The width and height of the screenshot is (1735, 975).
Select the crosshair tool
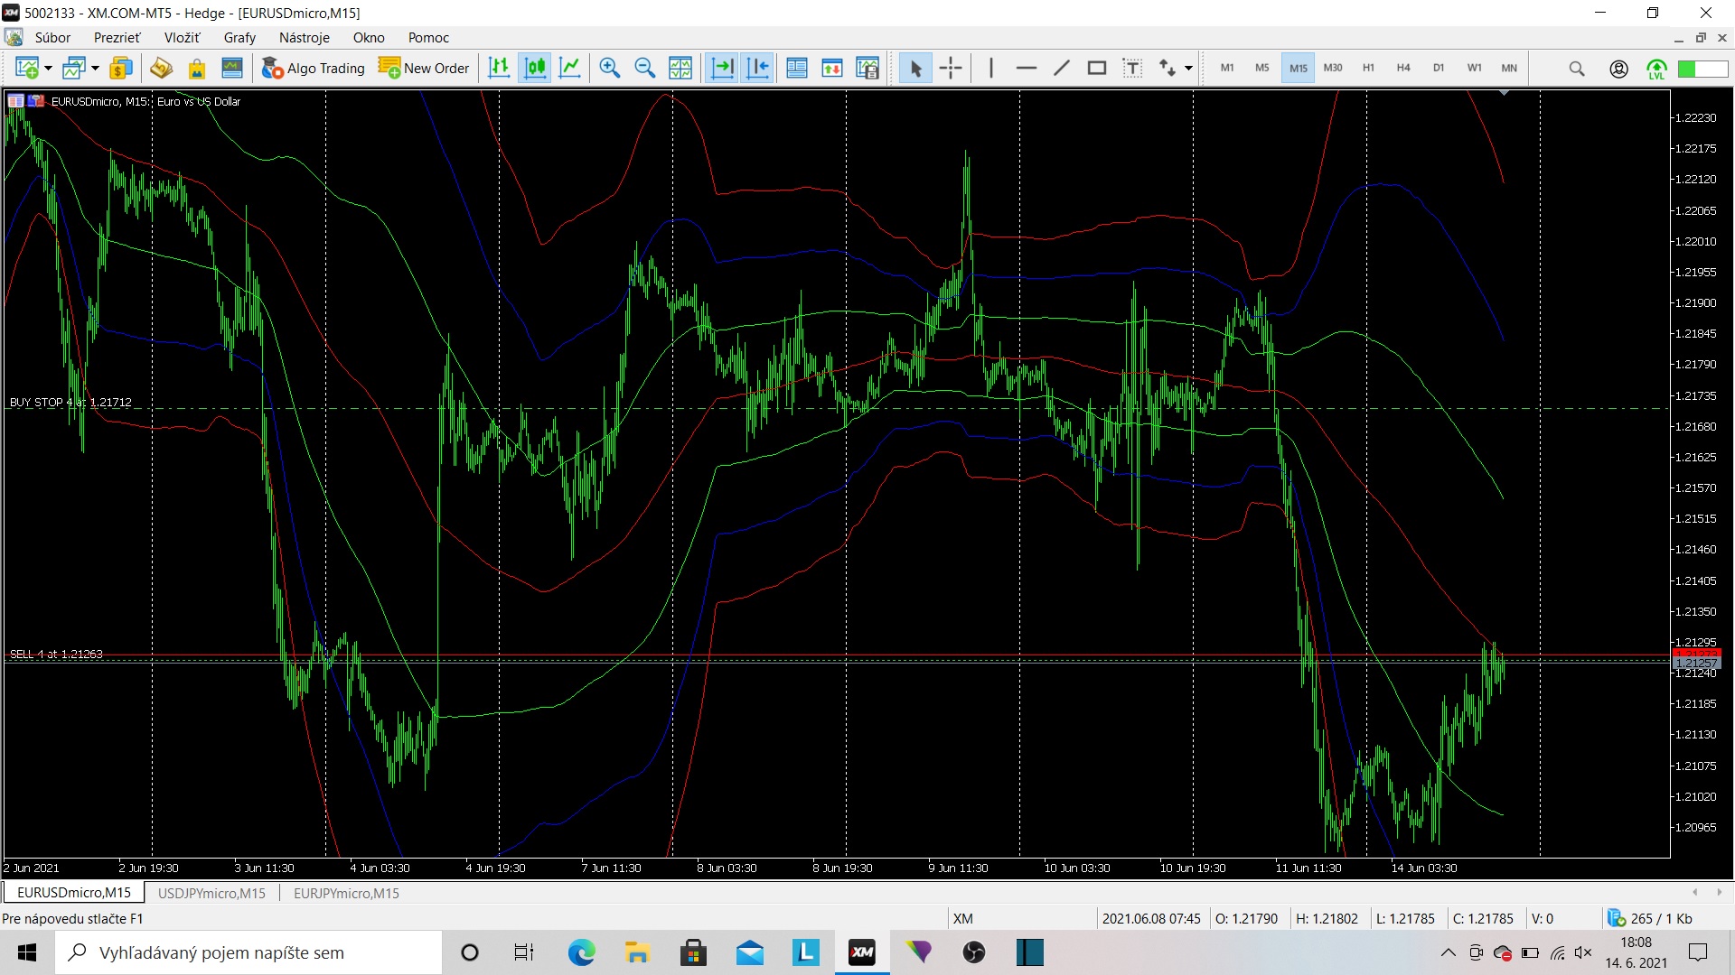pyautogui.click(x=951, y=68)
